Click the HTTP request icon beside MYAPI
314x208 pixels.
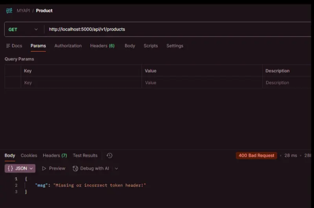(x=9, y=11)
